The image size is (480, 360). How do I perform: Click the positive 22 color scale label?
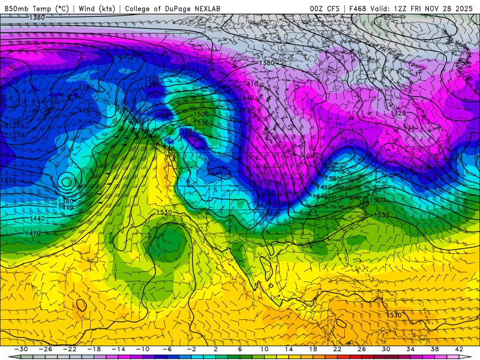[x=337, y=349]
